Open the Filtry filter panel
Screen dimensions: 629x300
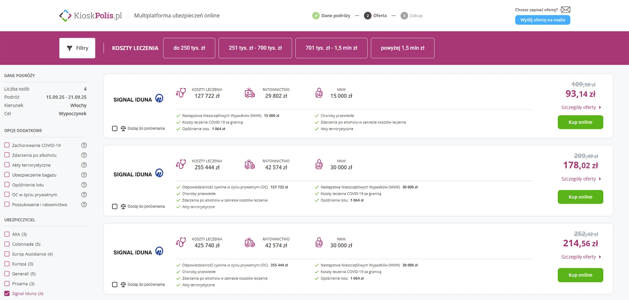pyautogui.click(x=77, y=48)
